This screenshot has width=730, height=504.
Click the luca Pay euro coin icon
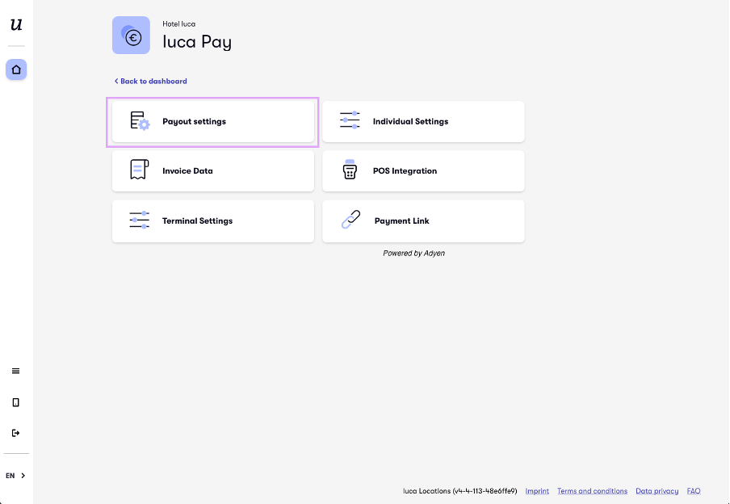(132, 36)
